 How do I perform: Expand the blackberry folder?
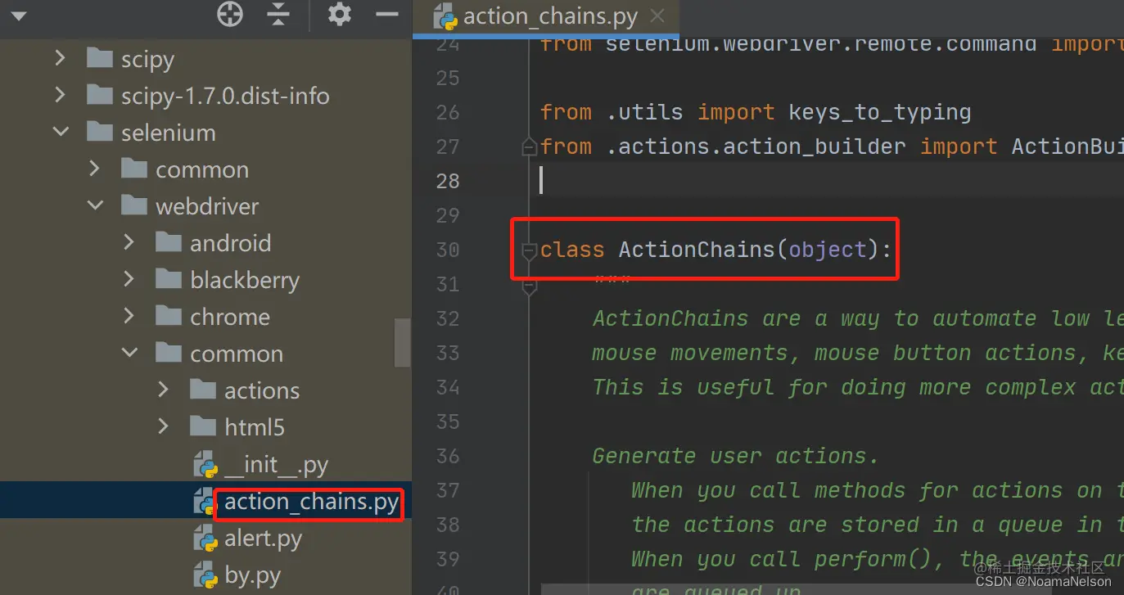click(129, 279)
